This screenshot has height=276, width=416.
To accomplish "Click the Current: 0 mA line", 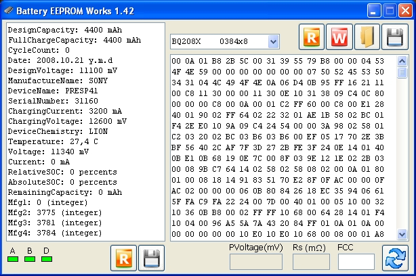I will 39,162.
